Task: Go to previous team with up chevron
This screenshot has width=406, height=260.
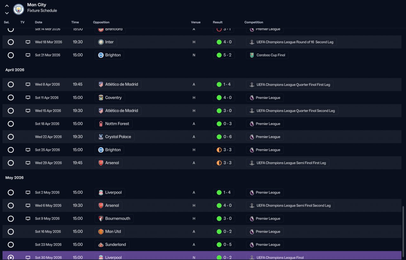Action: [7, 6]
